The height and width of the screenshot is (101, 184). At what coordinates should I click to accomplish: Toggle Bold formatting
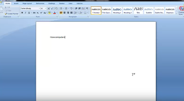coord(22,13)
